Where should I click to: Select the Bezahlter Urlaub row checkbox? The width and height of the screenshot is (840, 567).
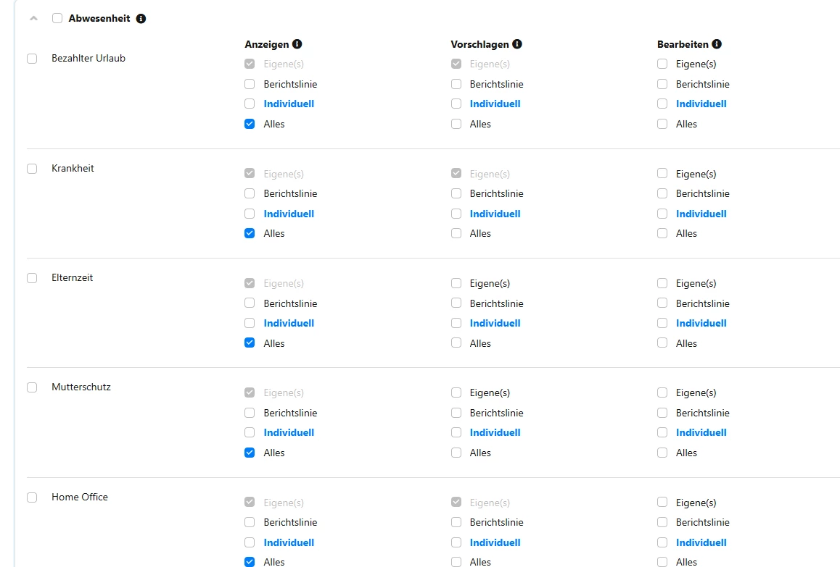click(x=32, y=59)
